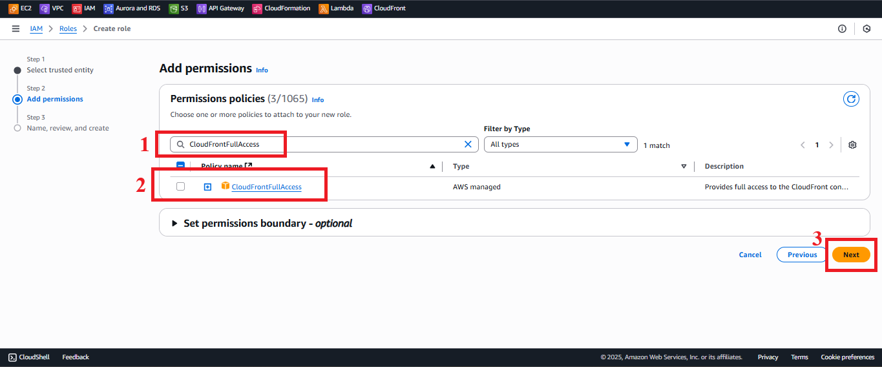Open the hamburger navigation menu
The width and height of the screenshot is (882, 367).
point(16,28)
